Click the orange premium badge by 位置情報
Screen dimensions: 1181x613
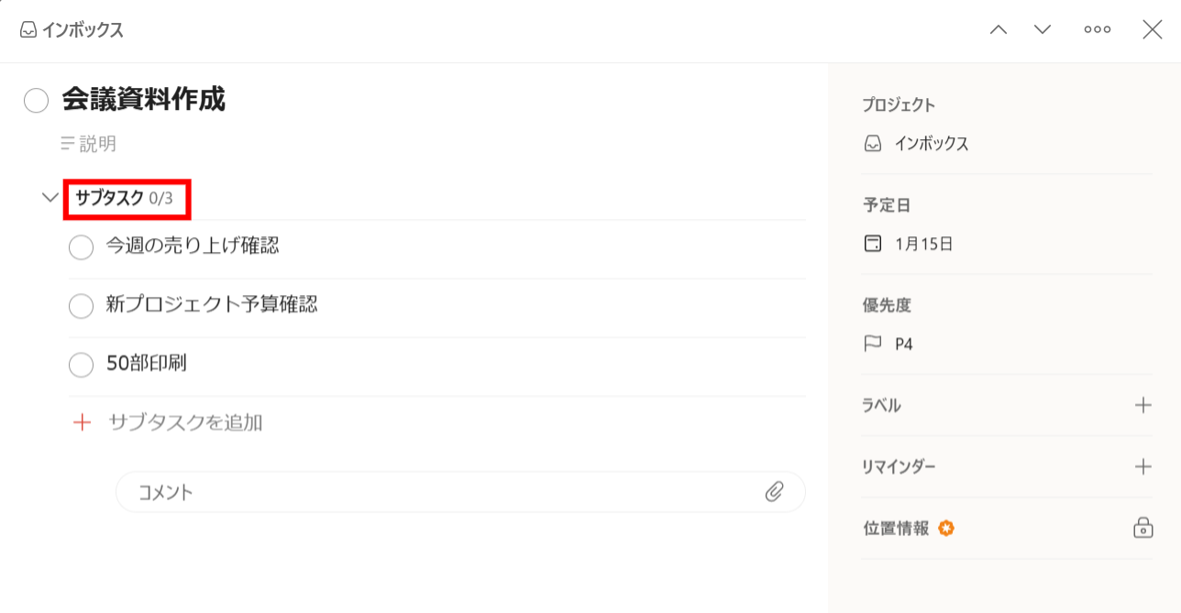pyautogui.click(x=946, y=528)
